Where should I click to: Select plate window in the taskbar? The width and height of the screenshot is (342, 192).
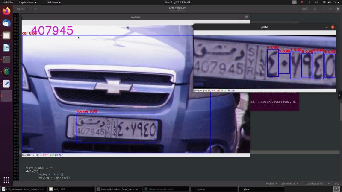tap(261, 189)
